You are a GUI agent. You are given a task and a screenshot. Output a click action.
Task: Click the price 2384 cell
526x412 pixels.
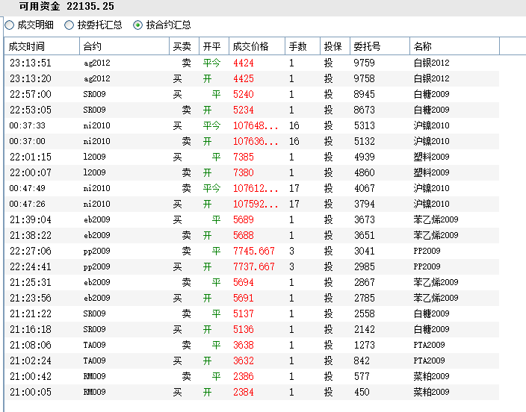pos(244,393)
